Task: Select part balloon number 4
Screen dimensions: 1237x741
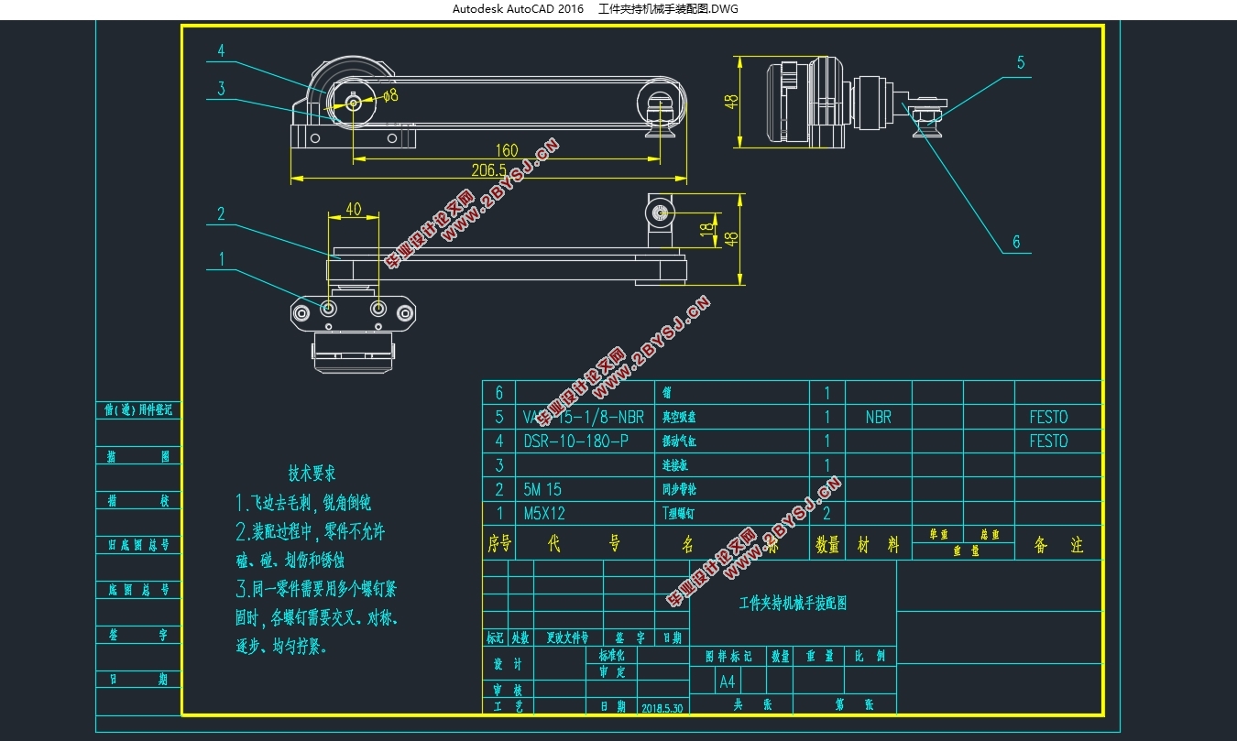Action: click(x=221, y=51)
